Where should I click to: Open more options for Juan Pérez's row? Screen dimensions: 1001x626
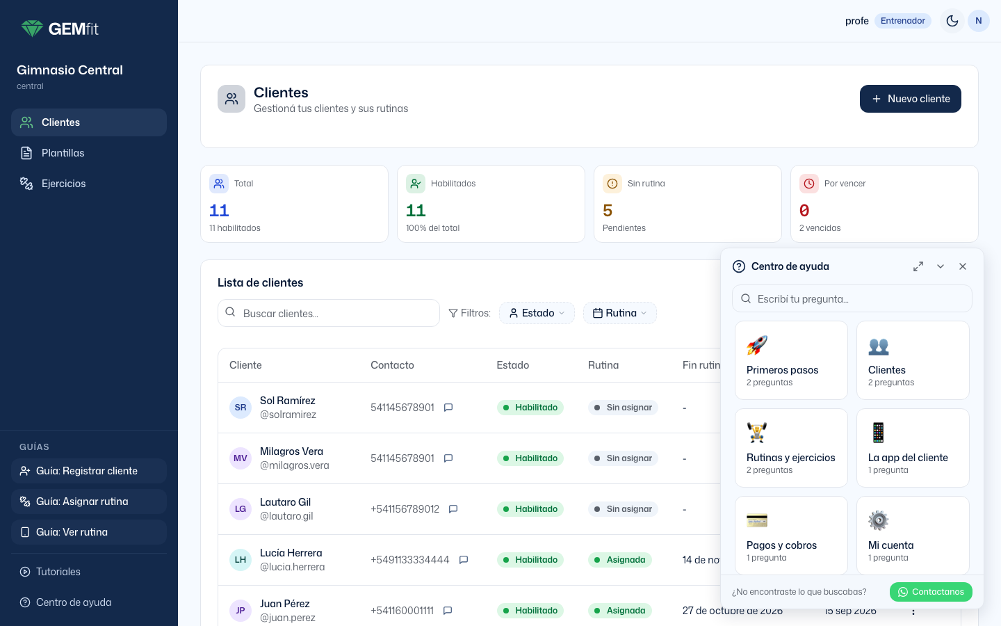tap(913, 611)
